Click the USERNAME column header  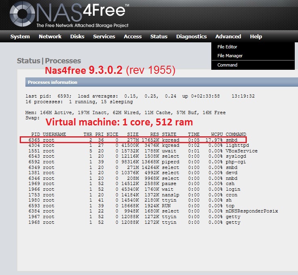[x=54, y=134]
